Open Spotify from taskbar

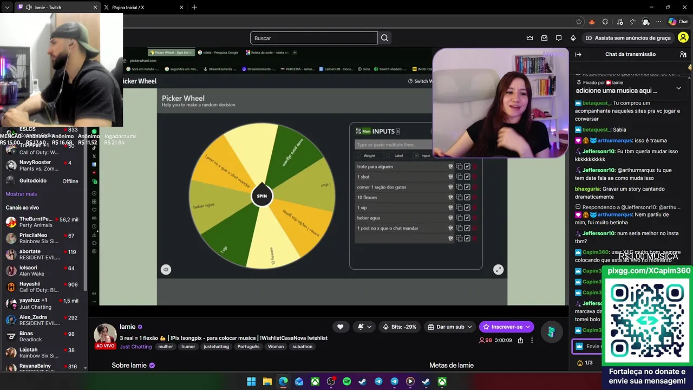[x=346, y=382]
